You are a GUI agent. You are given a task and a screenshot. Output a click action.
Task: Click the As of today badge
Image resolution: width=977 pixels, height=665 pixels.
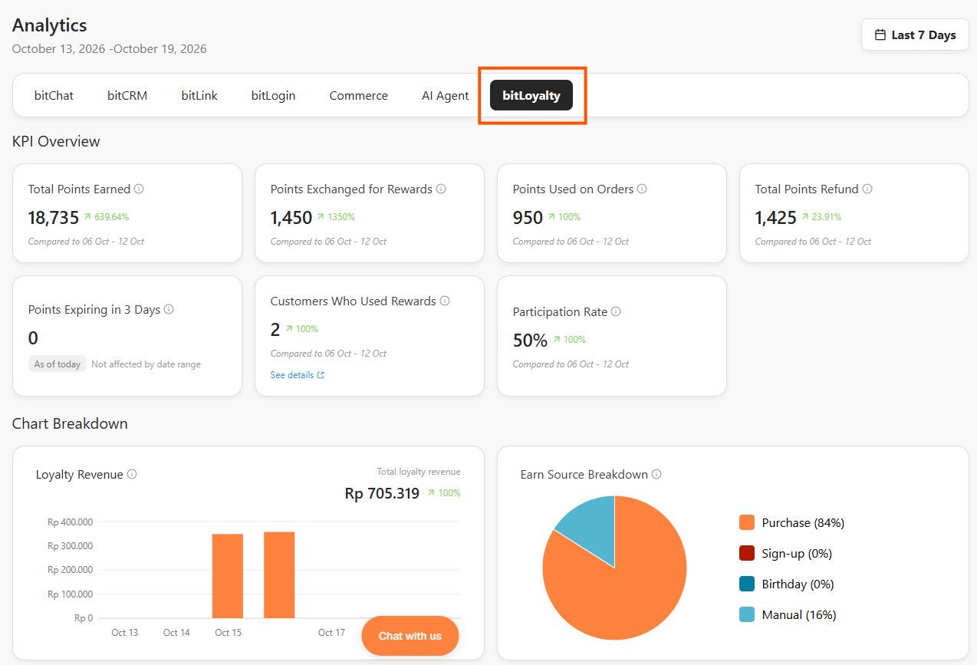[58, 364]
